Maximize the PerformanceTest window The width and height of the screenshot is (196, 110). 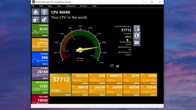[x=152, y=2]
